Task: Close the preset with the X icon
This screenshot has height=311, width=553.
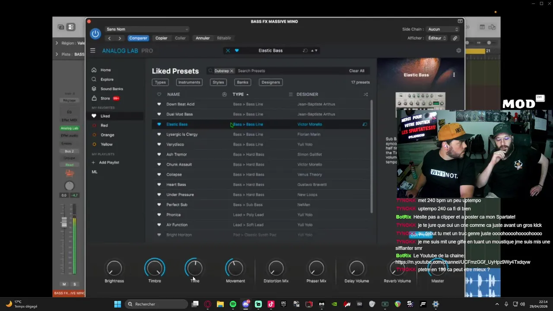Action: [x=228, y=51]
